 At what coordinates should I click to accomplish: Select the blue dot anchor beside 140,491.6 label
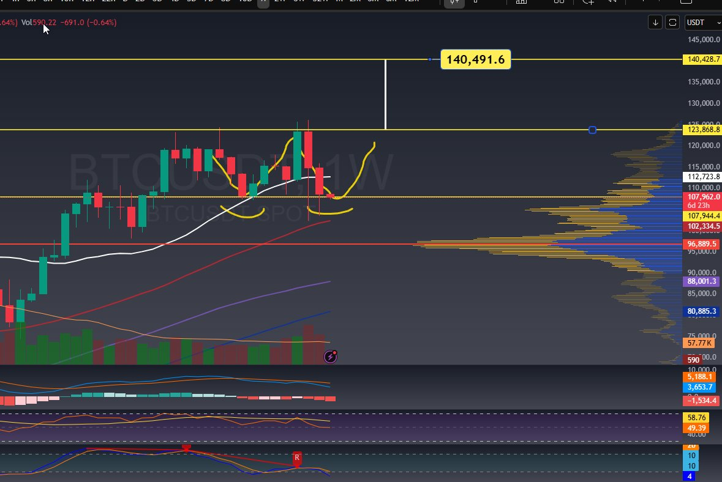[x=431, y=59]
